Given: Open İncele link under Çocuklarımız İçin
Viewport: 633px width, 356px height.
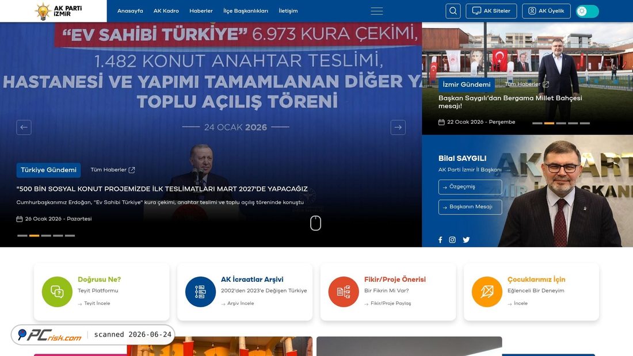Looking at the screenshot, I should click(517, 303).
